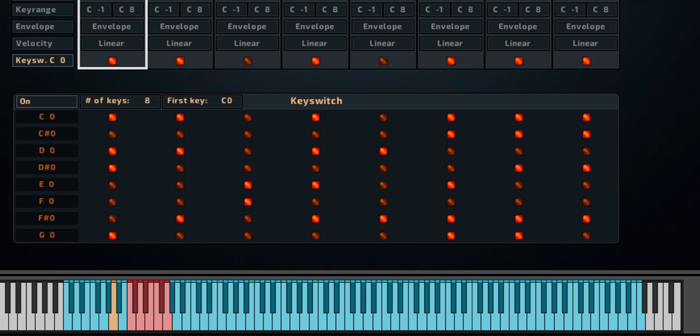
Task: Toggle the Keysw. row LED of the eighth layer
Action: (586, 61)
